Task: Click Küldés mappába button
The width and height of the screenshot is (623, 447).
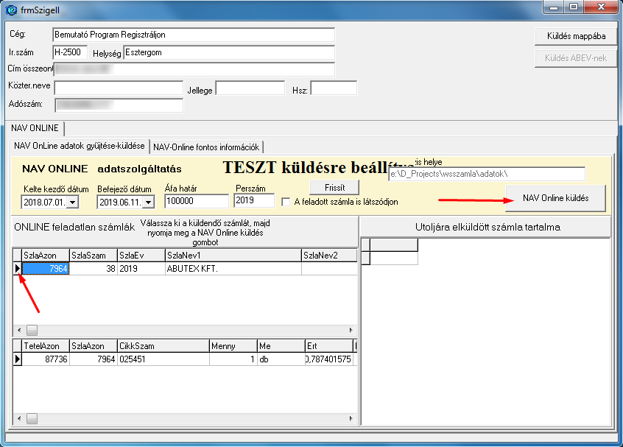Action: pyautogui.click(x=576, y=36)
